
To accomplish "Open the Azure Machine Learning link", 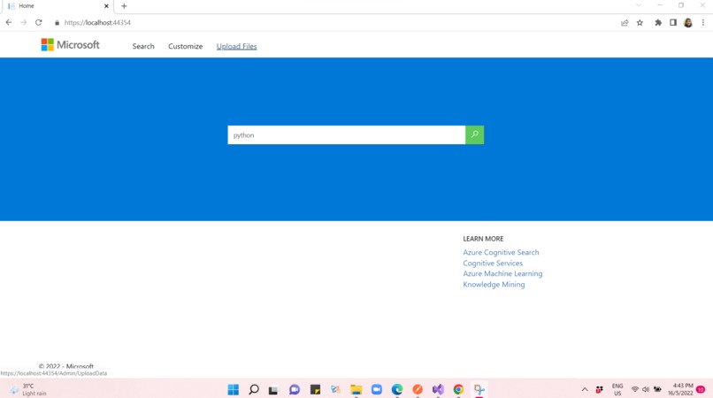I will click(x=502, y=274).
